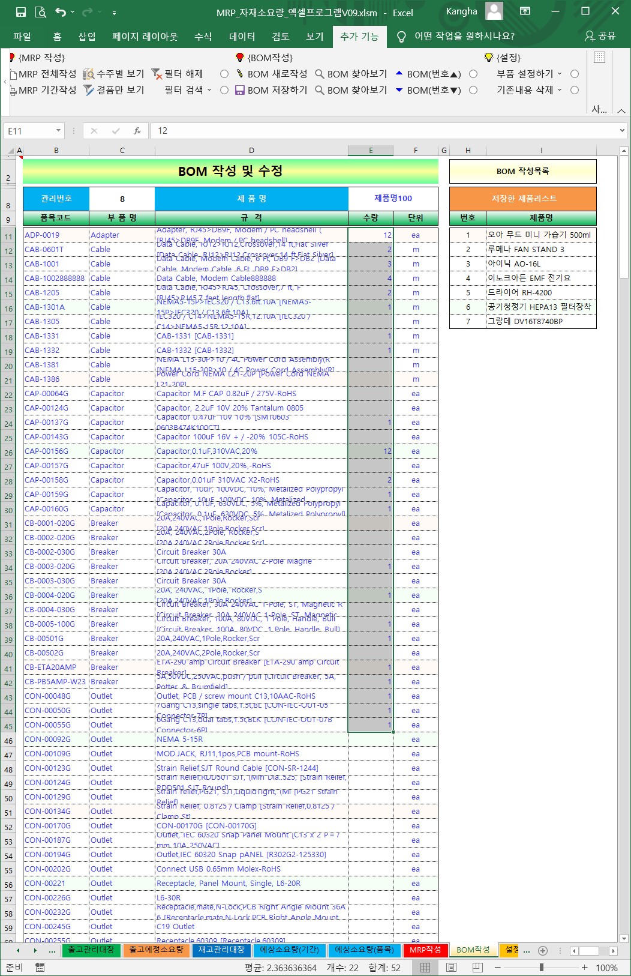Click the BOM 새로작성 pencil icon
The height and width of the screenshot is (976, 631).
tap(239, 74)
